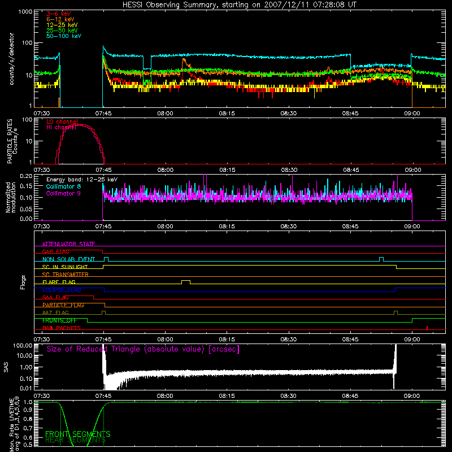Select the cyan 50-100 keV legend label

(64, 36)
